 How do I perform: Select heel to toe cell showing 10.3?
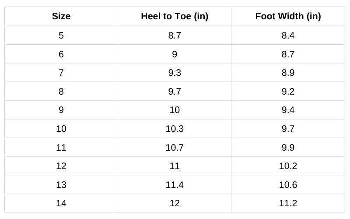[x=175, y=129]
